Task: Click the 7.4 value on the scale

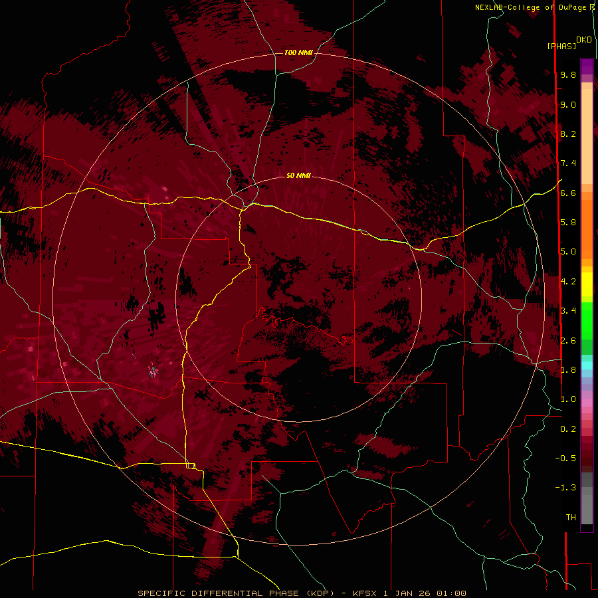Action: tap(568, 163)
